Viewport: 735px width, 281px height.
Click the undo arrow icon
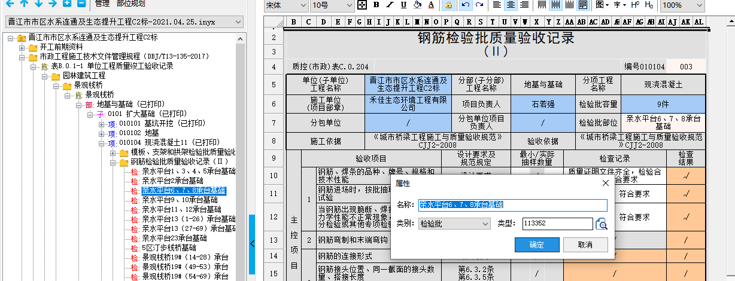point(465,5)
